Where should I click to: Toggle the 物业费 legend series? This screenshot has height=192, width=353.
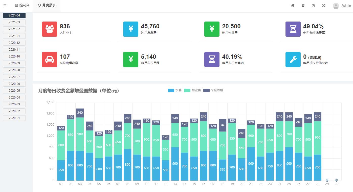click(x=192, y=90)
